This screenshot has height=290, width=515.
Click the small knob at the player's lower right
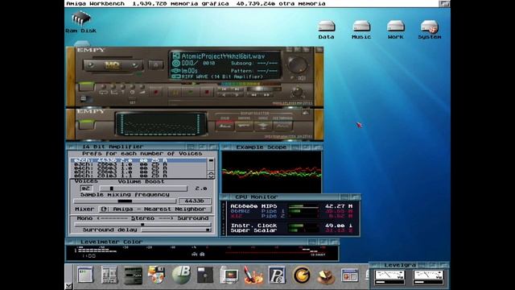click(x=297, y=92)
